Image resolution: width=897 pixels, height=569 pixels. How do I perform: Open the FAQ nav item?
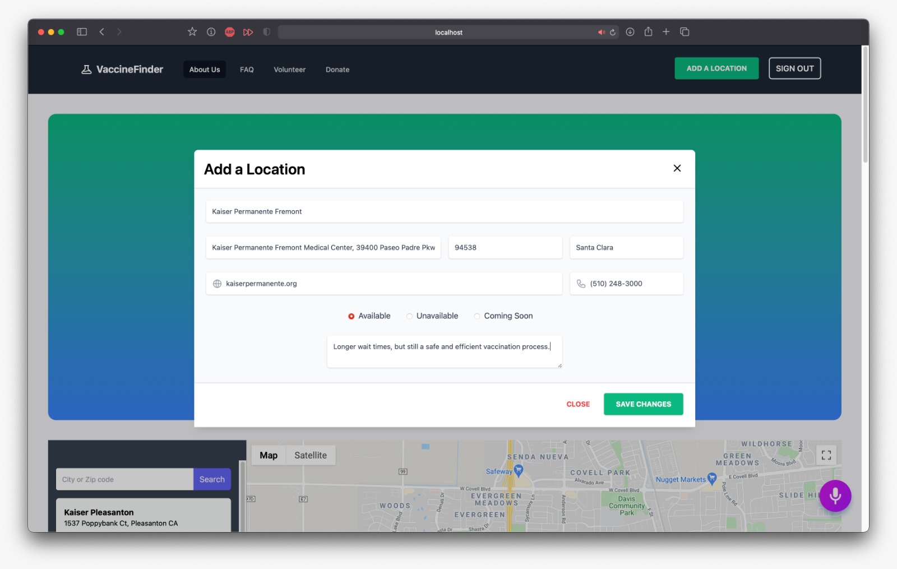point(247,70)
